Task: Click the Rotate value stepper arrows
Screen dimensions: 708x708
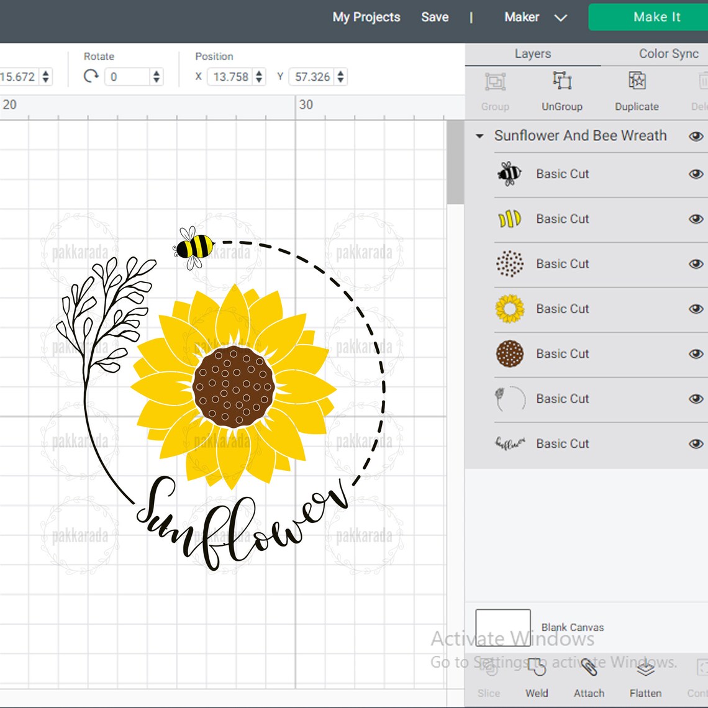Action: 157,76
